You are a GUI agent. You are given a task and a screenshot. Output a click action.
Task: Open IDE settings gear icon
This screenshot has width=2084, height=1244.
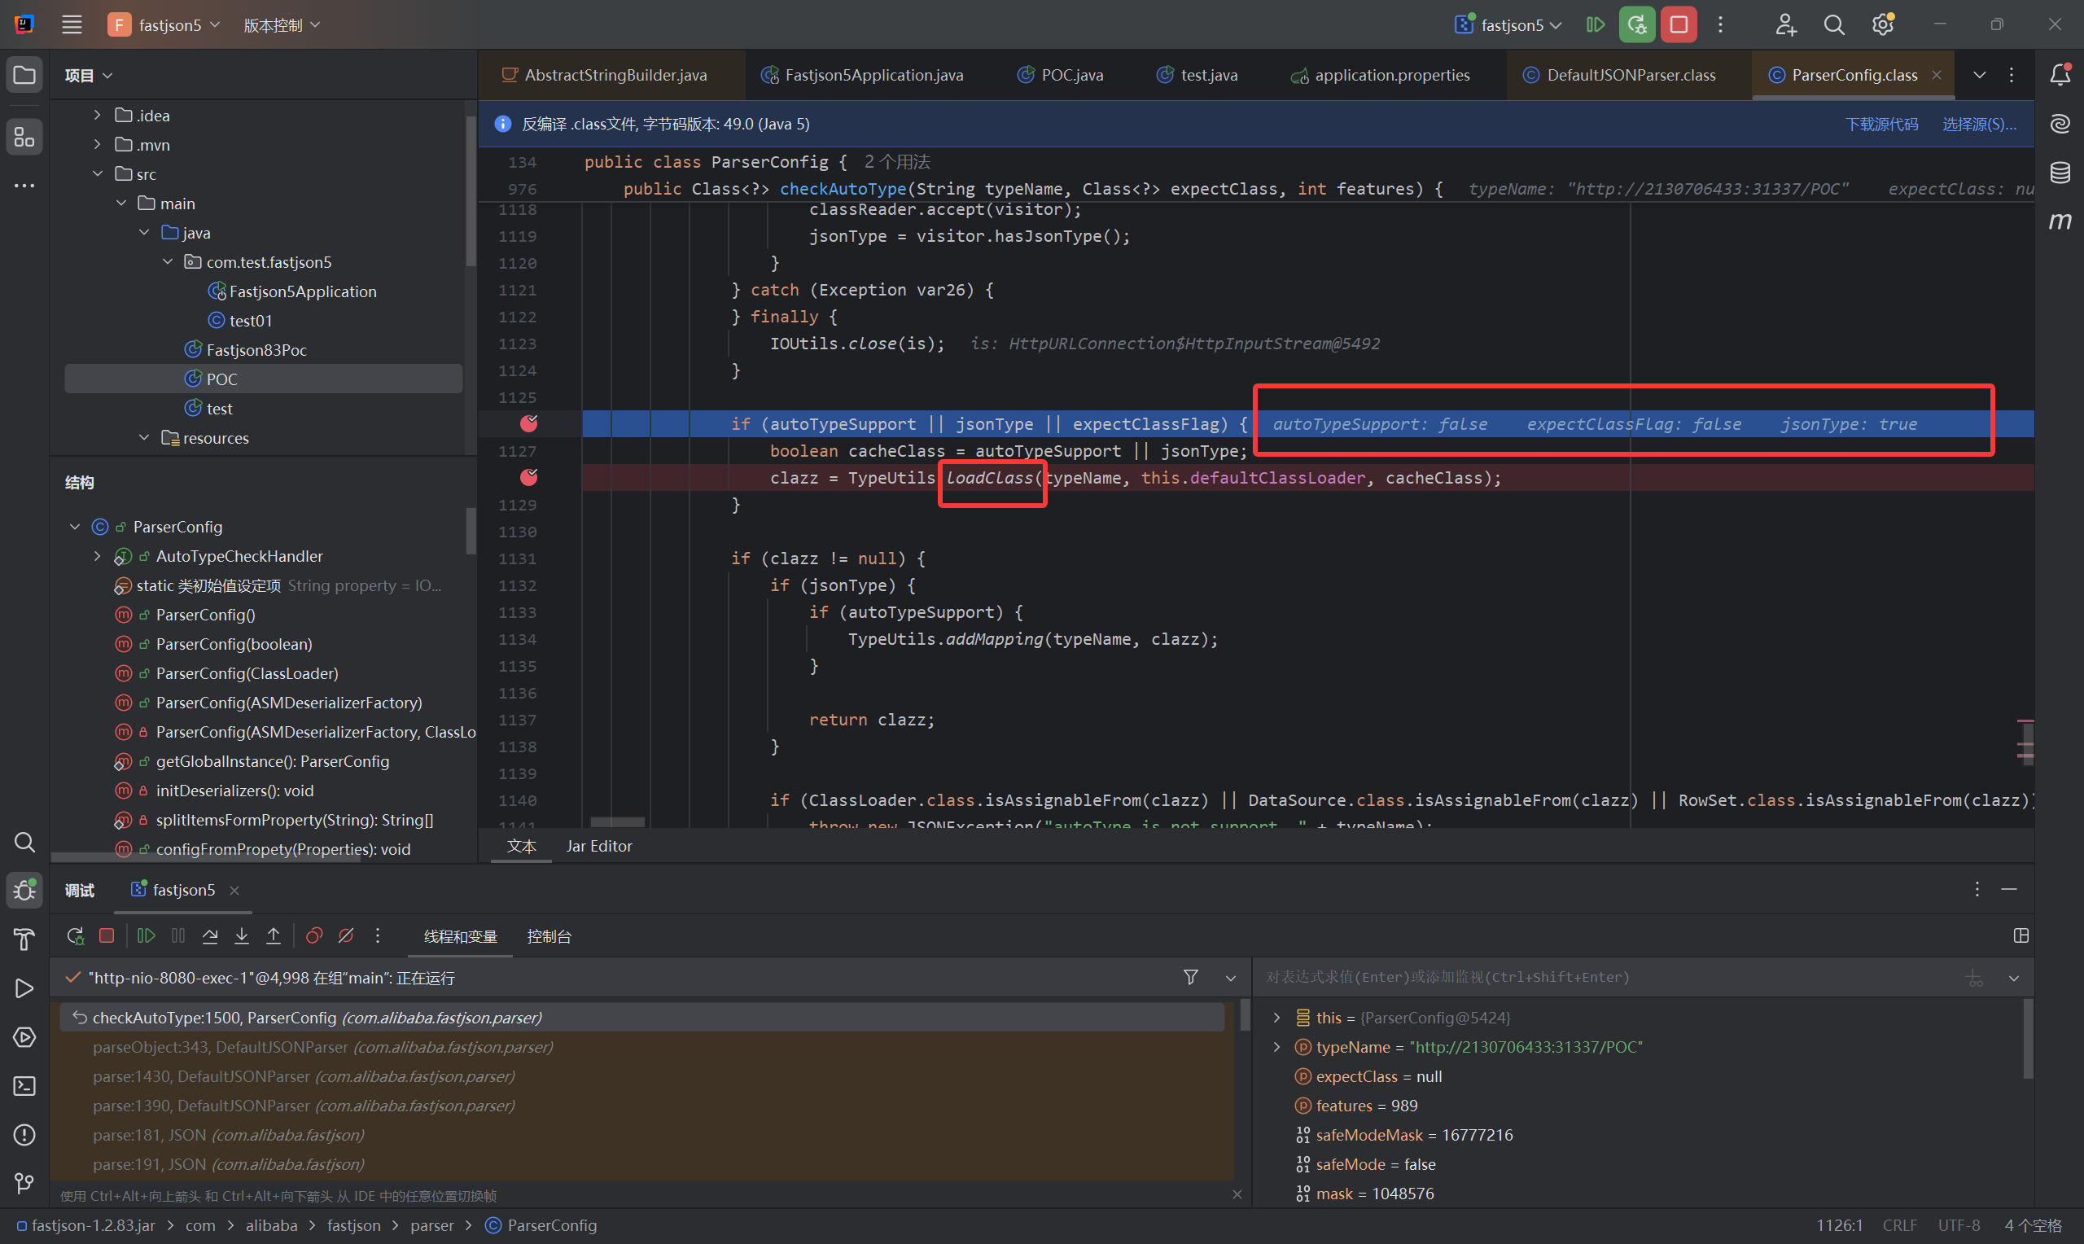tap(1883, 25)
